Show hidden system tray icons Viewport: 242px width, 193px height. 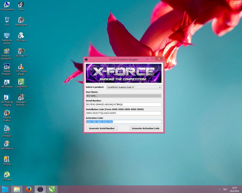tap(220, 190)
